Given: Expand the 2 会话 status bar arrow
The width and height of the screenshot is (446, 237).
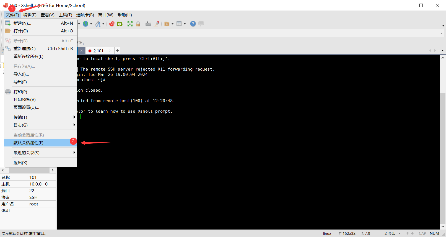Looking at the screenshot, I should 399,234.
